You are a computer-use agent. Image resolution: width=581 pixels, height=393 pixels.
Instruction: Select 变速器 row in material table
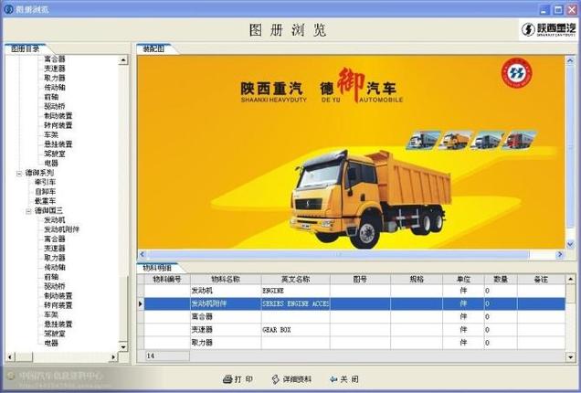[x=226, y=330]
